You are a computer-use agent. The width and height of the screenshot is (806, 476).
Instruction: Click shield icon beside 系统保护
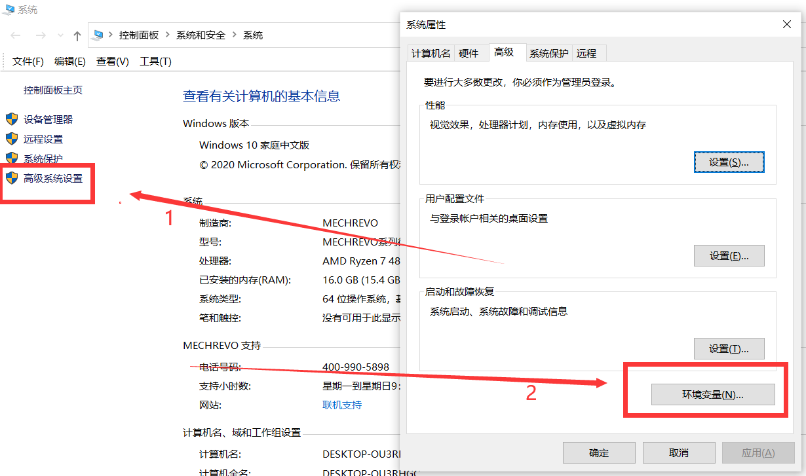12,158
